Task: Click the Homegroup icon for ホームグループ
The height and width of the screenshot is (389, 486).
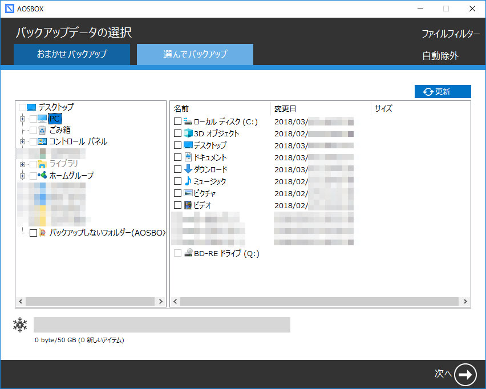Action: point(42,175)
